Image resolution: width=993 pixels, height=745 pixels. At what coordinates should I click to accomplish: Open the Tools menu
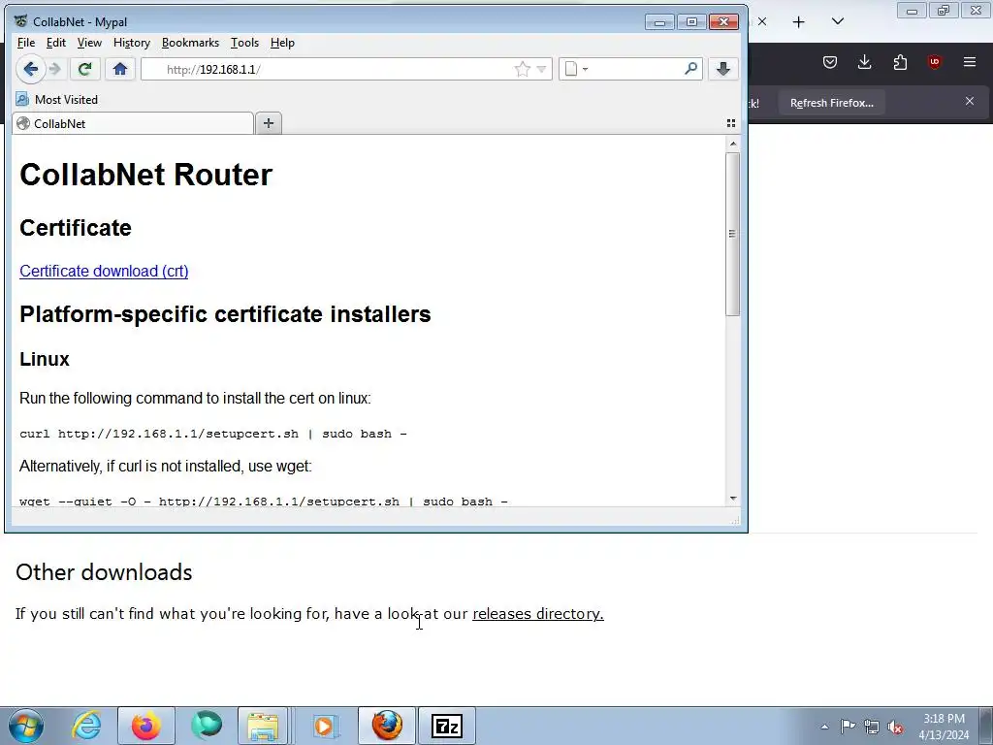coord(244,43)
